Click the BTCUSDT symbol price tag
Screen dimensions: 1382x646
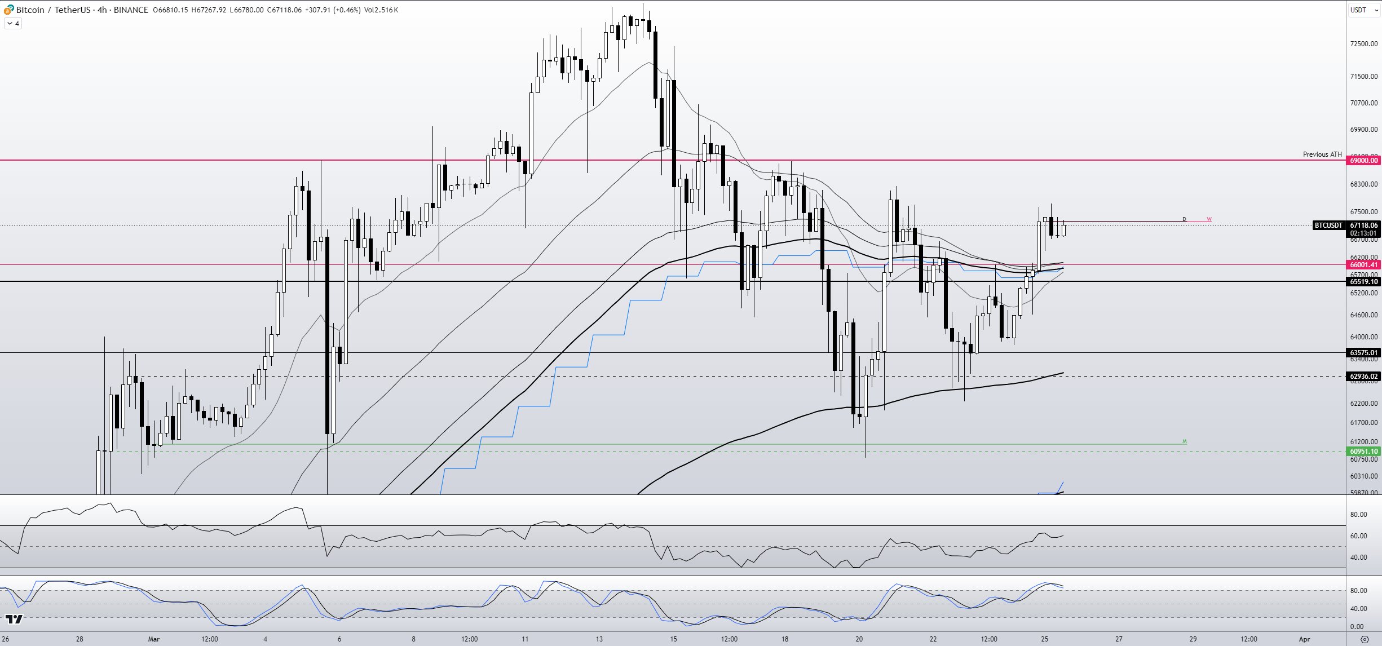click(x=1329, y=225)
